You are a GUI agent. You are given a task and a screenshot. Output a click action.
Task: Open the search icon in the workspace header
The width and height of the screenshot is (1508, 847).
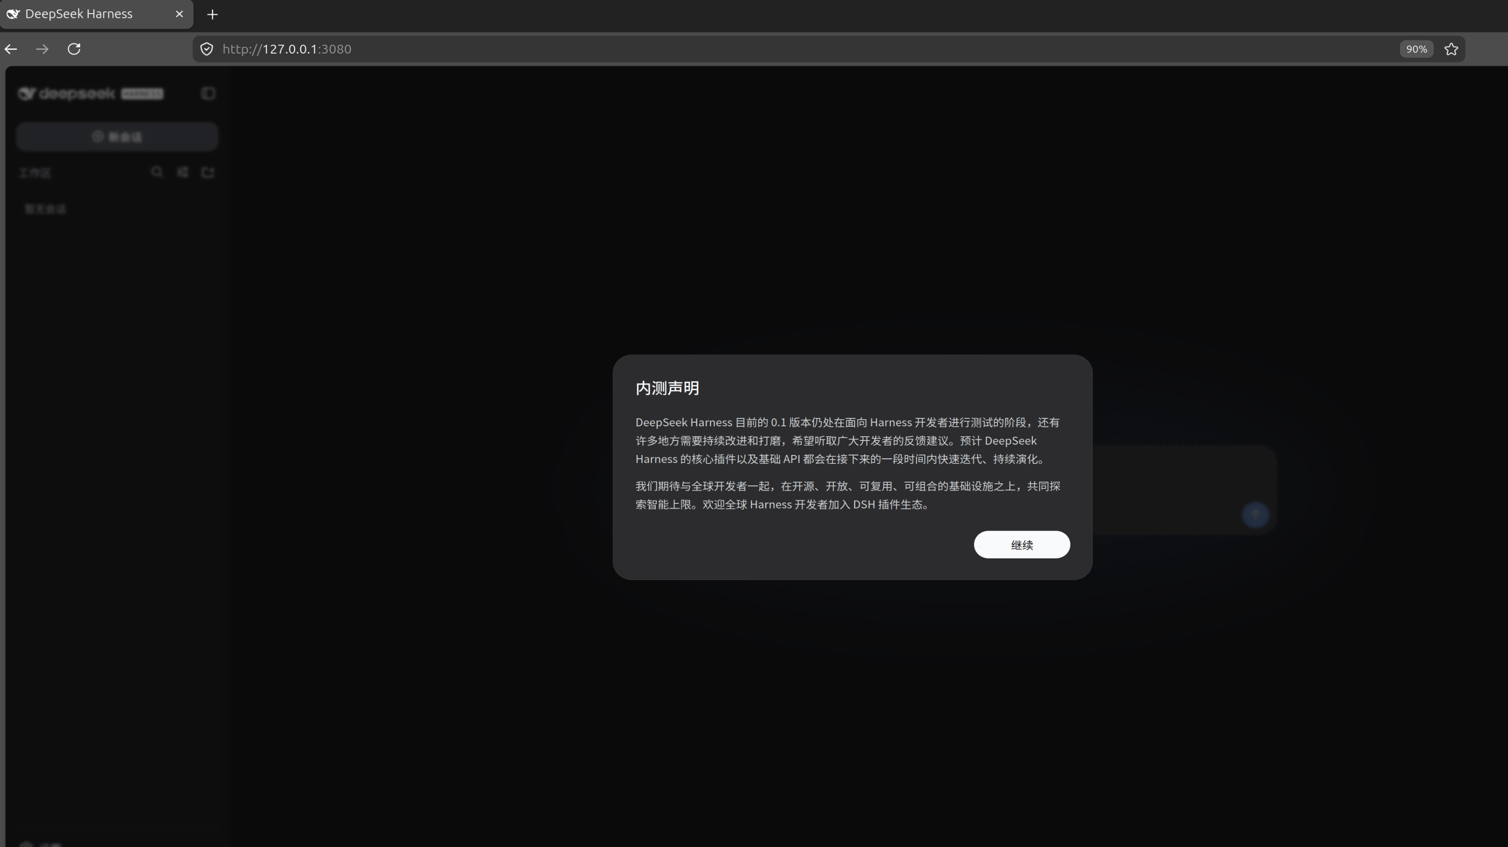(x=157, y=172)
